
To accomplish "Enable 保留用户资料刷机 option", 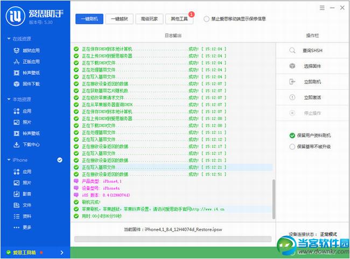I will click(292, 135).
